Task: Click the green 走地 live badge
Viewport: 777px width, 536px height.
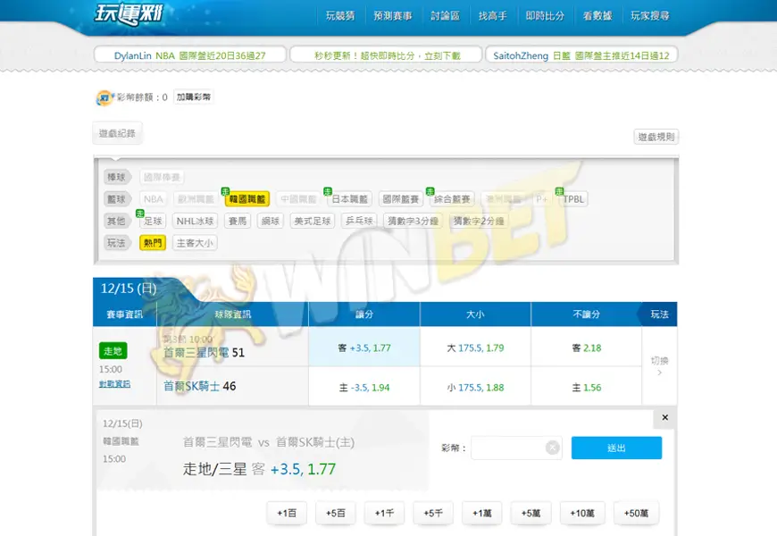Action: [x=113, y=350]
